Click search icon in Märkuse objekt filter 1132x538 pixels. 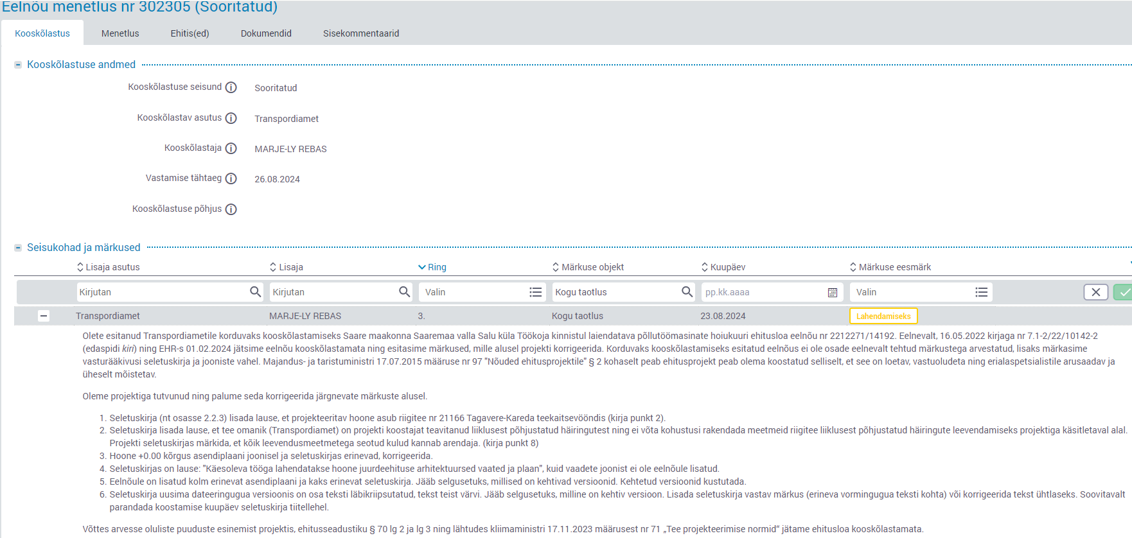click(x=687, y=291)
